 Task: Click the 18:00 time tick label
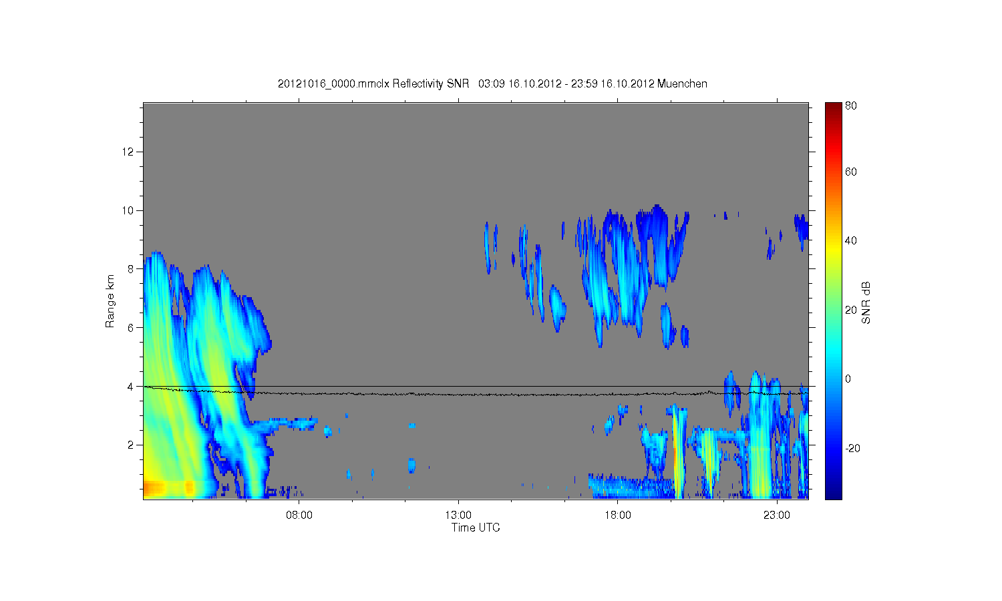(617, 516)
